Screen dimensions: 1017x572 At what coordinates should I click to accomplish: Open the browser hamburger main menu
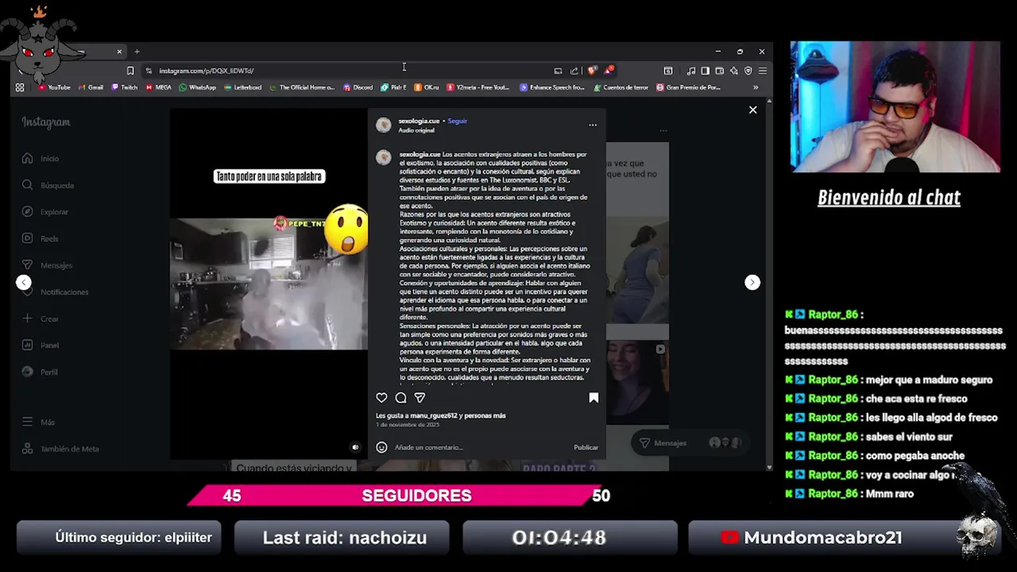click(x=762, y=71)
